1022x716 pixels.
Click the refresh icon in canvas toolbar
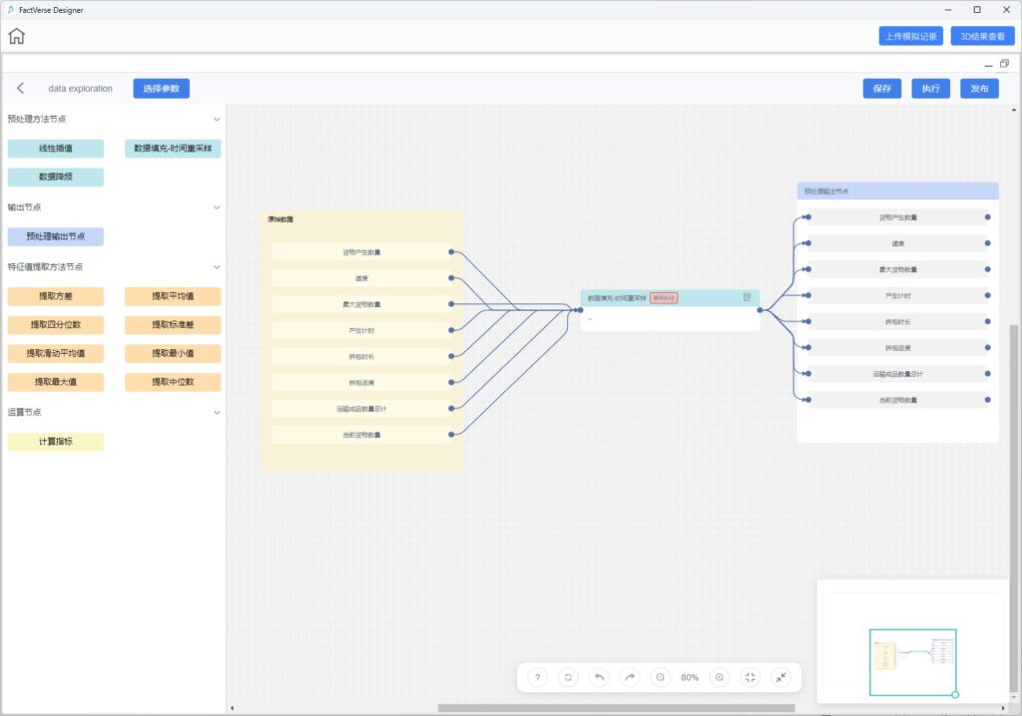coord(568,677)
